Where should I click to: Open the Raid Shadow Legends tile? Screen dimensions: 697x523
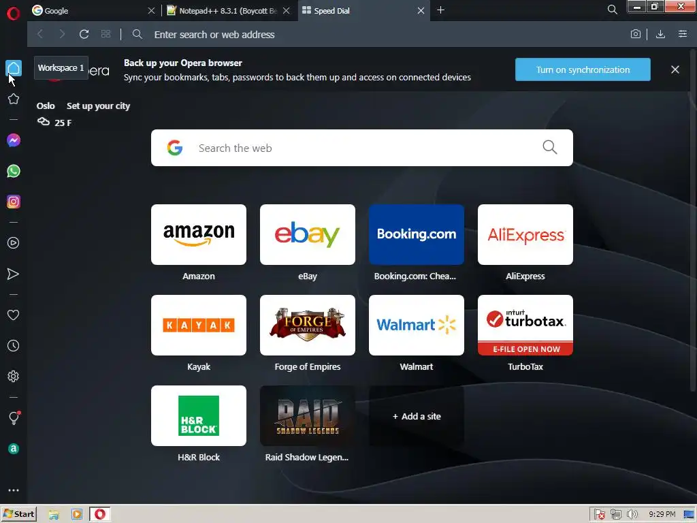[308, 416]
